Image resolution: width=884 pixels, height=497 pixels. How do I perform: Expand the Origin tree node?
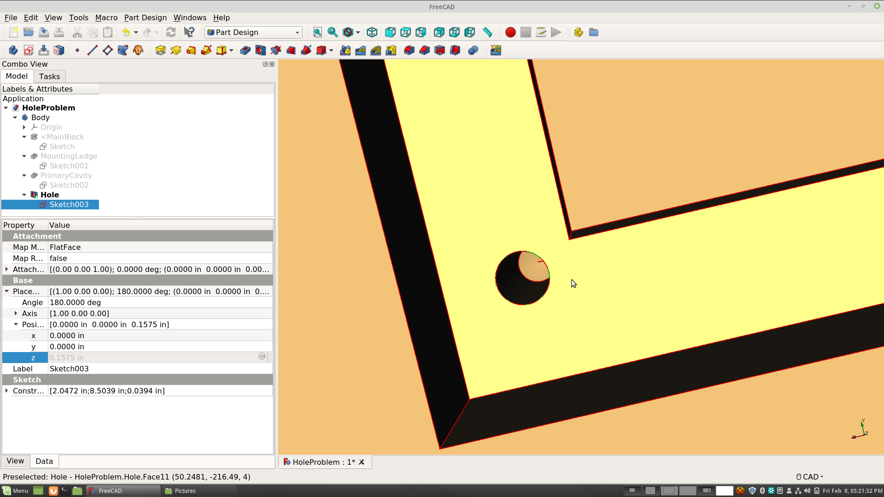[x=24, y=127]
